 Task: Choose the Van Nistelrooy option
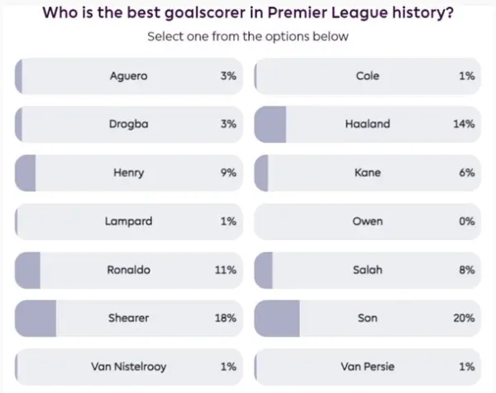(127, 366)
